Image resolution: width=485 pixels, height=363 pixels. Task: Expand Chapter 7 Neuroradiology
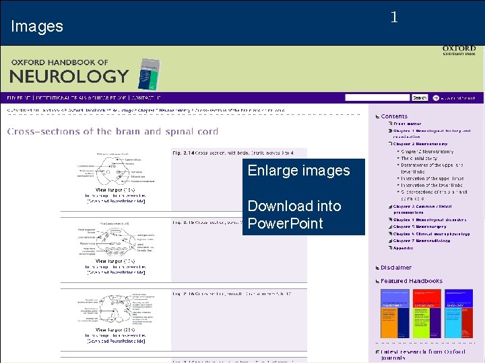coord(390,241)
